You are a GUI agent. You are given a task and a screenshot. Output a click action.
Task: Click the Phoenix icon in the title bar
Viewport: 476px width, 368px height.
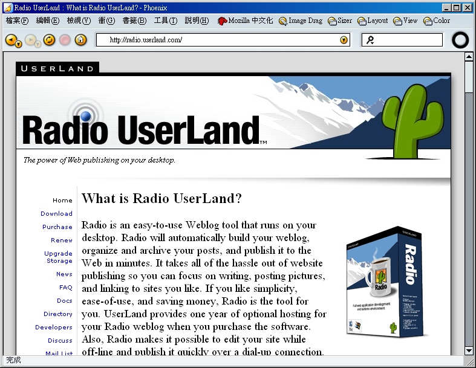click(x=8, y=8)
